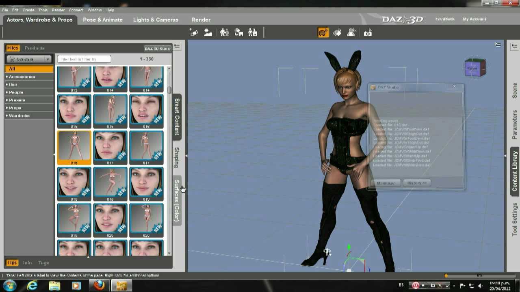
Task: Open the Genesis figure dropdown
Action: point(28,59)
